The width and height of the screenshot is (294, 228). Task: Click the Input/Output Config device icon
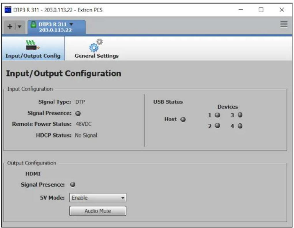coord(33,45)
